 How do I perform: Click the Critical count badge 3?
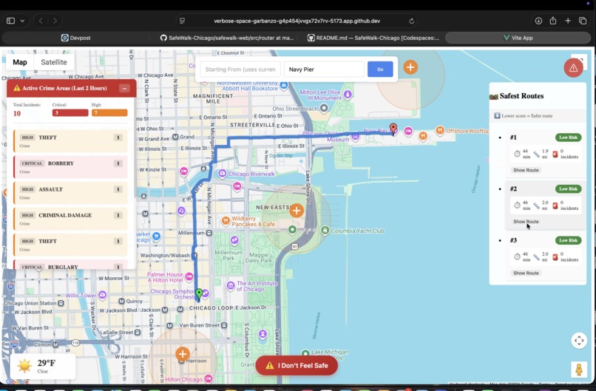(70, 113)
